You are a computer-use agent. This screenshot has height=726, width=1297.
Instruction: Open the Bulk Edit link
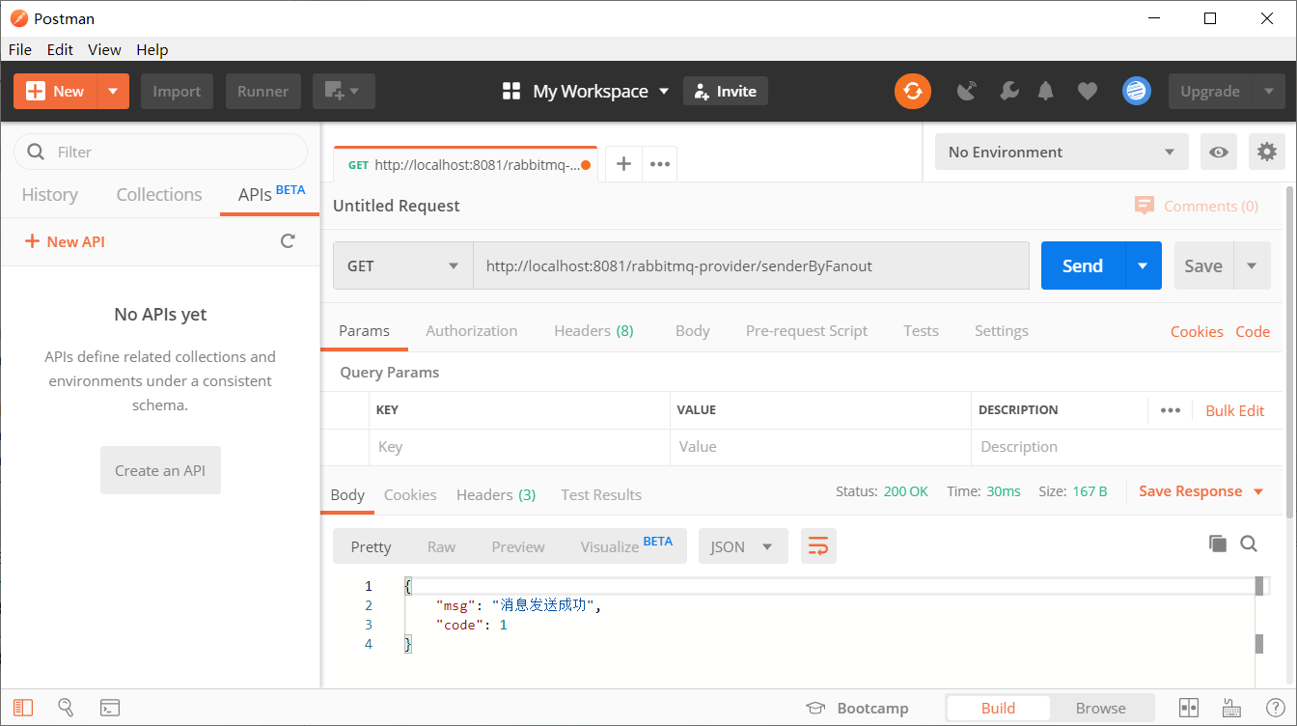click(1234, 410)
